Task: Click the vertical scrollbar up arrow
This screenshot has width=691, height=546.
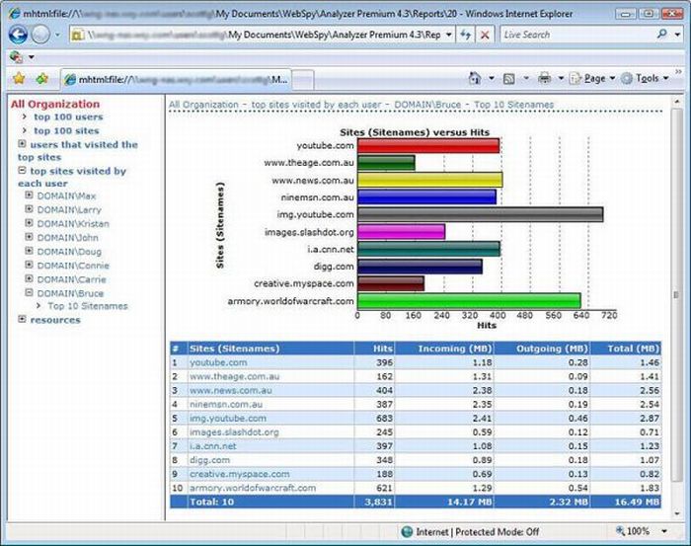Action: (676, 103)
